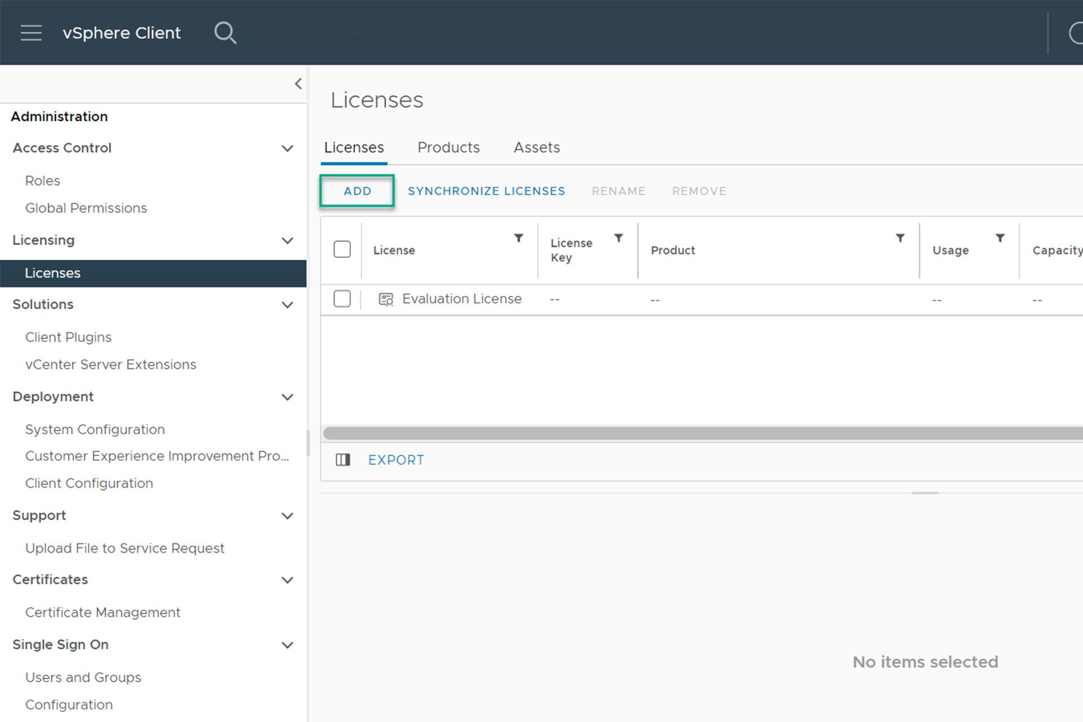Open Client Plugins
The image size is (1083, 722).
[x=68, y=337]
